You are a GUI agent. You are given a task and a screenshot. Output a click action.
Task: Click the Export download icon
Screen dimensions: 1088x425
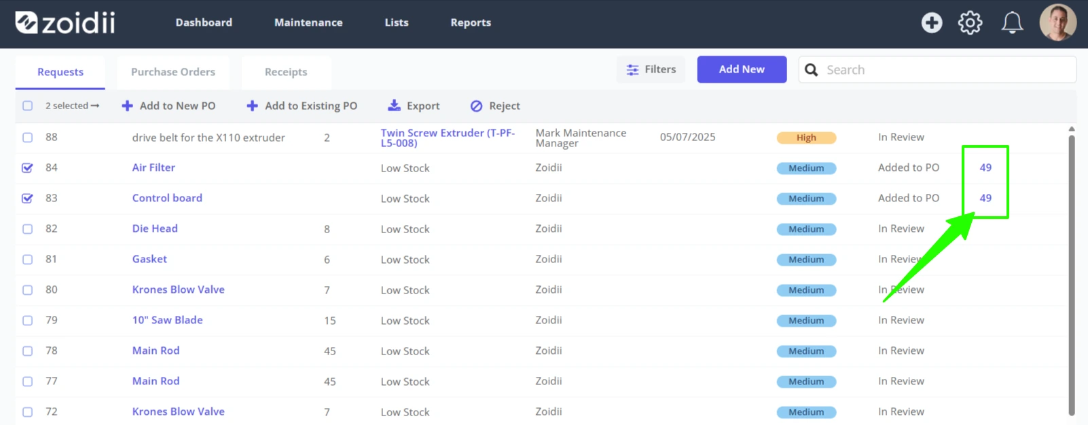(x=394, y=106)
